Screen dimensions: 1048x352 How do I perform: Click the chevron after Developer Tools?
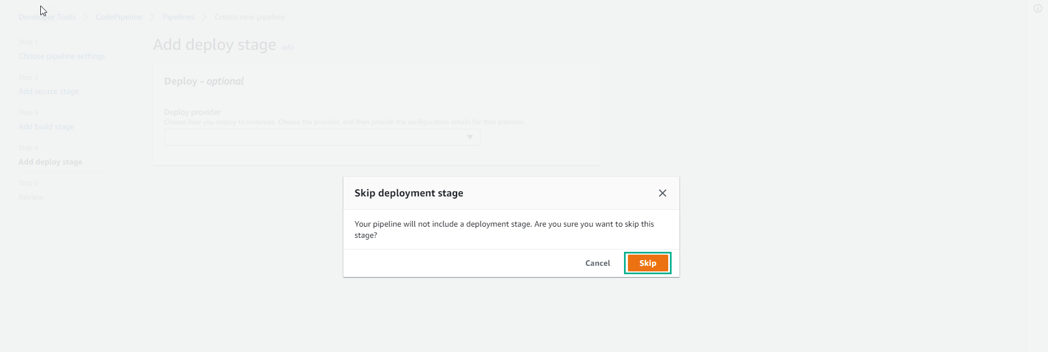(x=86, y=17)
